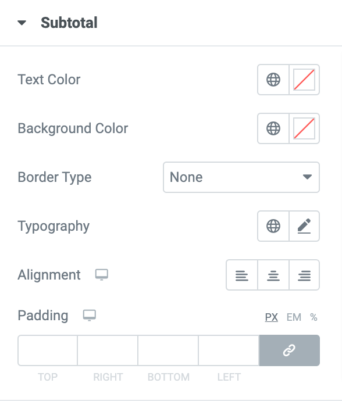Toggle linked padding values button
The image size is (342, 401).
click(x=289, y=350)
